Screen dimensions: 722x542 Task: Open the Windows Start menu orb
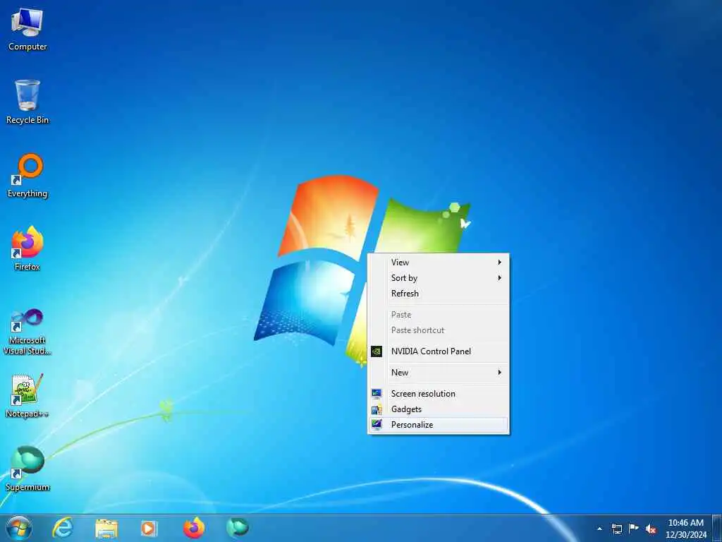(19, 528)
